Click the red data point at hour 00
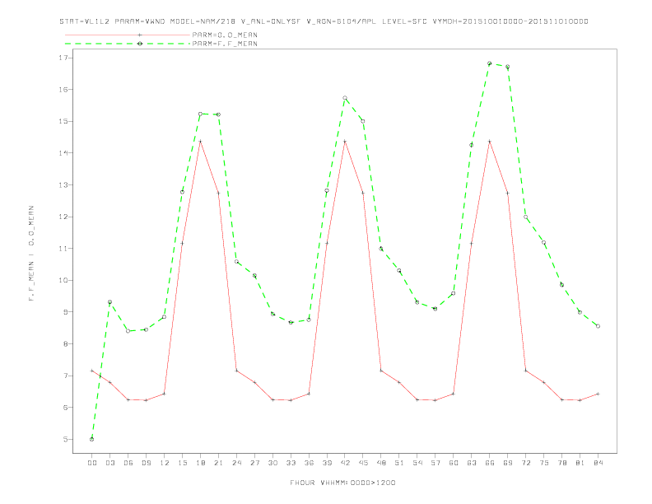The width and height of the screenshot is (652, 504). point(92,371)
